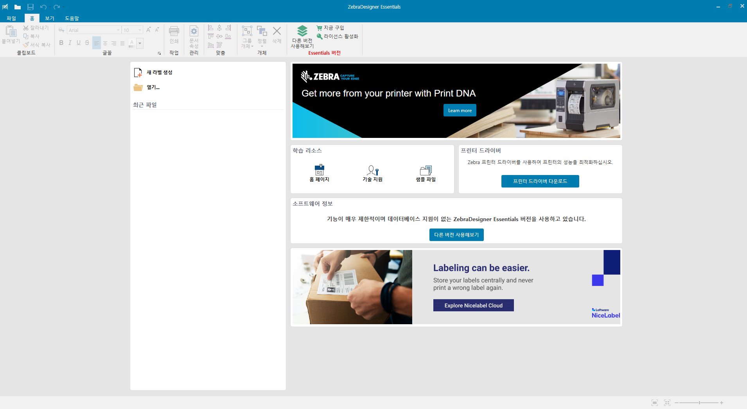
Task: Click 새 라벨 생성 to create a label
Action: point(153,72)
